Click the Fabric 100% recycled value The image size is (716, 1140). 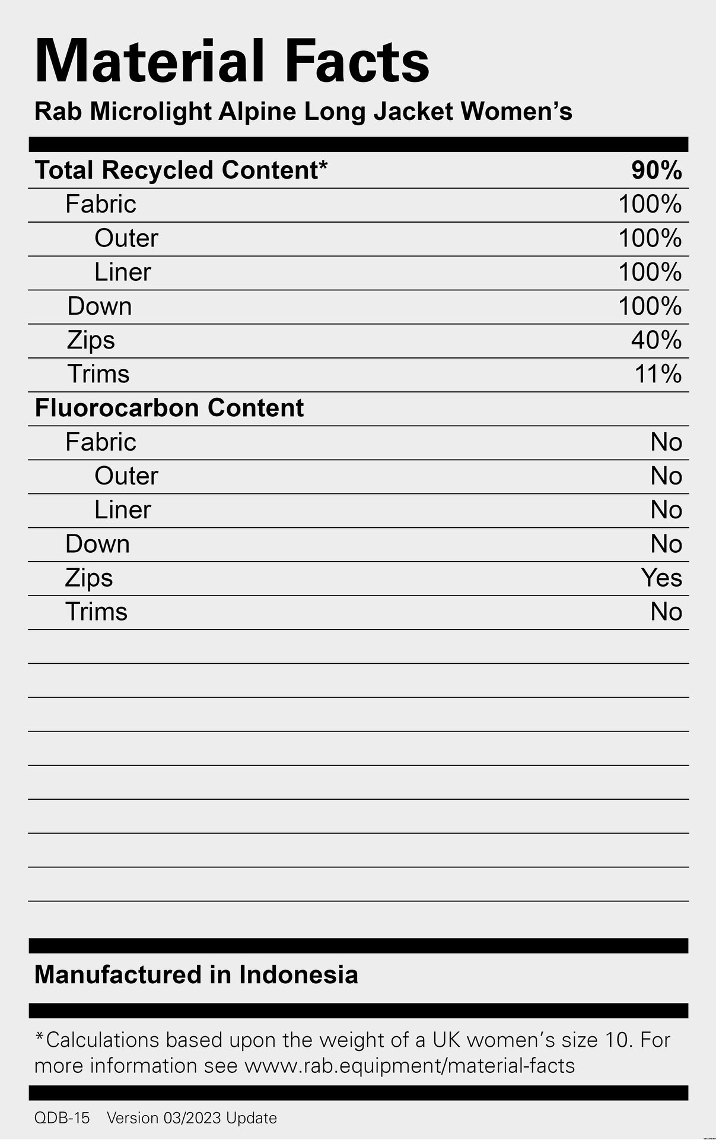650,204
